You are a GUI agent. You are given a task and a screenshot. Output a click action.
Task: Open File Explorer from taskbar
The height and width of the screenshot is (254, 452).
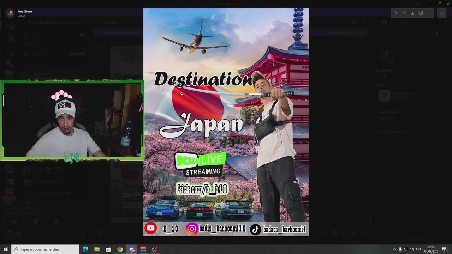[x=97, y=249]
